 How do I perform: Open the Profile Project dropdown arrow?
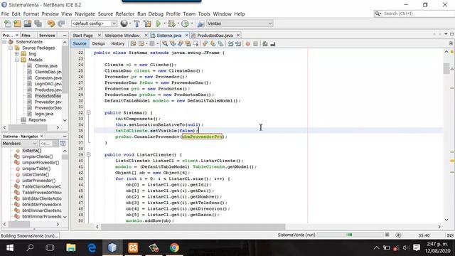tap(191, 23)
